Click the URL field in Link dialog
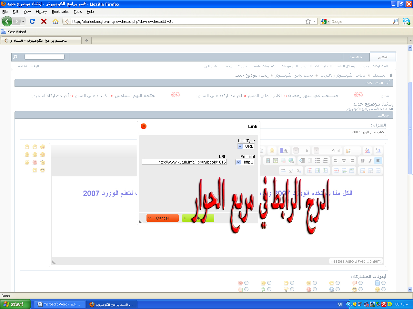 (x=184, y=162)
